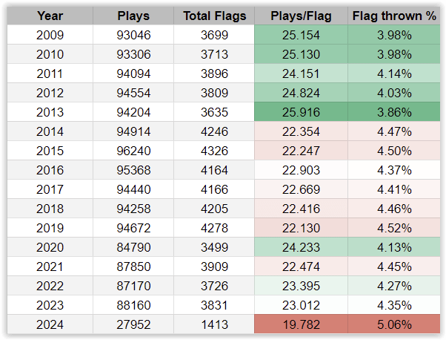Click the plays value 27952
Image resolution: width=446 pixels, height=340 pixels.
(133, 324)
